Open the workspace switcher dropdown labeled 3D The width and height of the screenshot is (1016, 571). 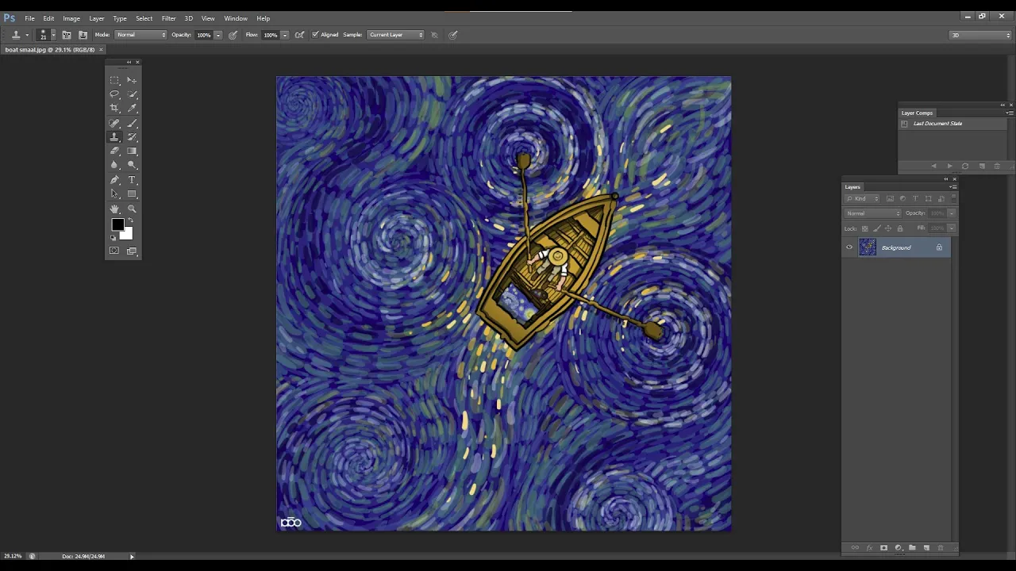tap(981, 35)
